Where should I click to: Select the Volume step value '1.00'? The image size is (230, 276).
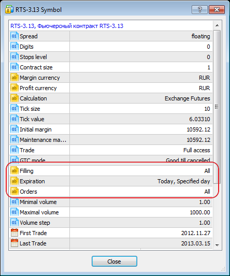[205, 223]
